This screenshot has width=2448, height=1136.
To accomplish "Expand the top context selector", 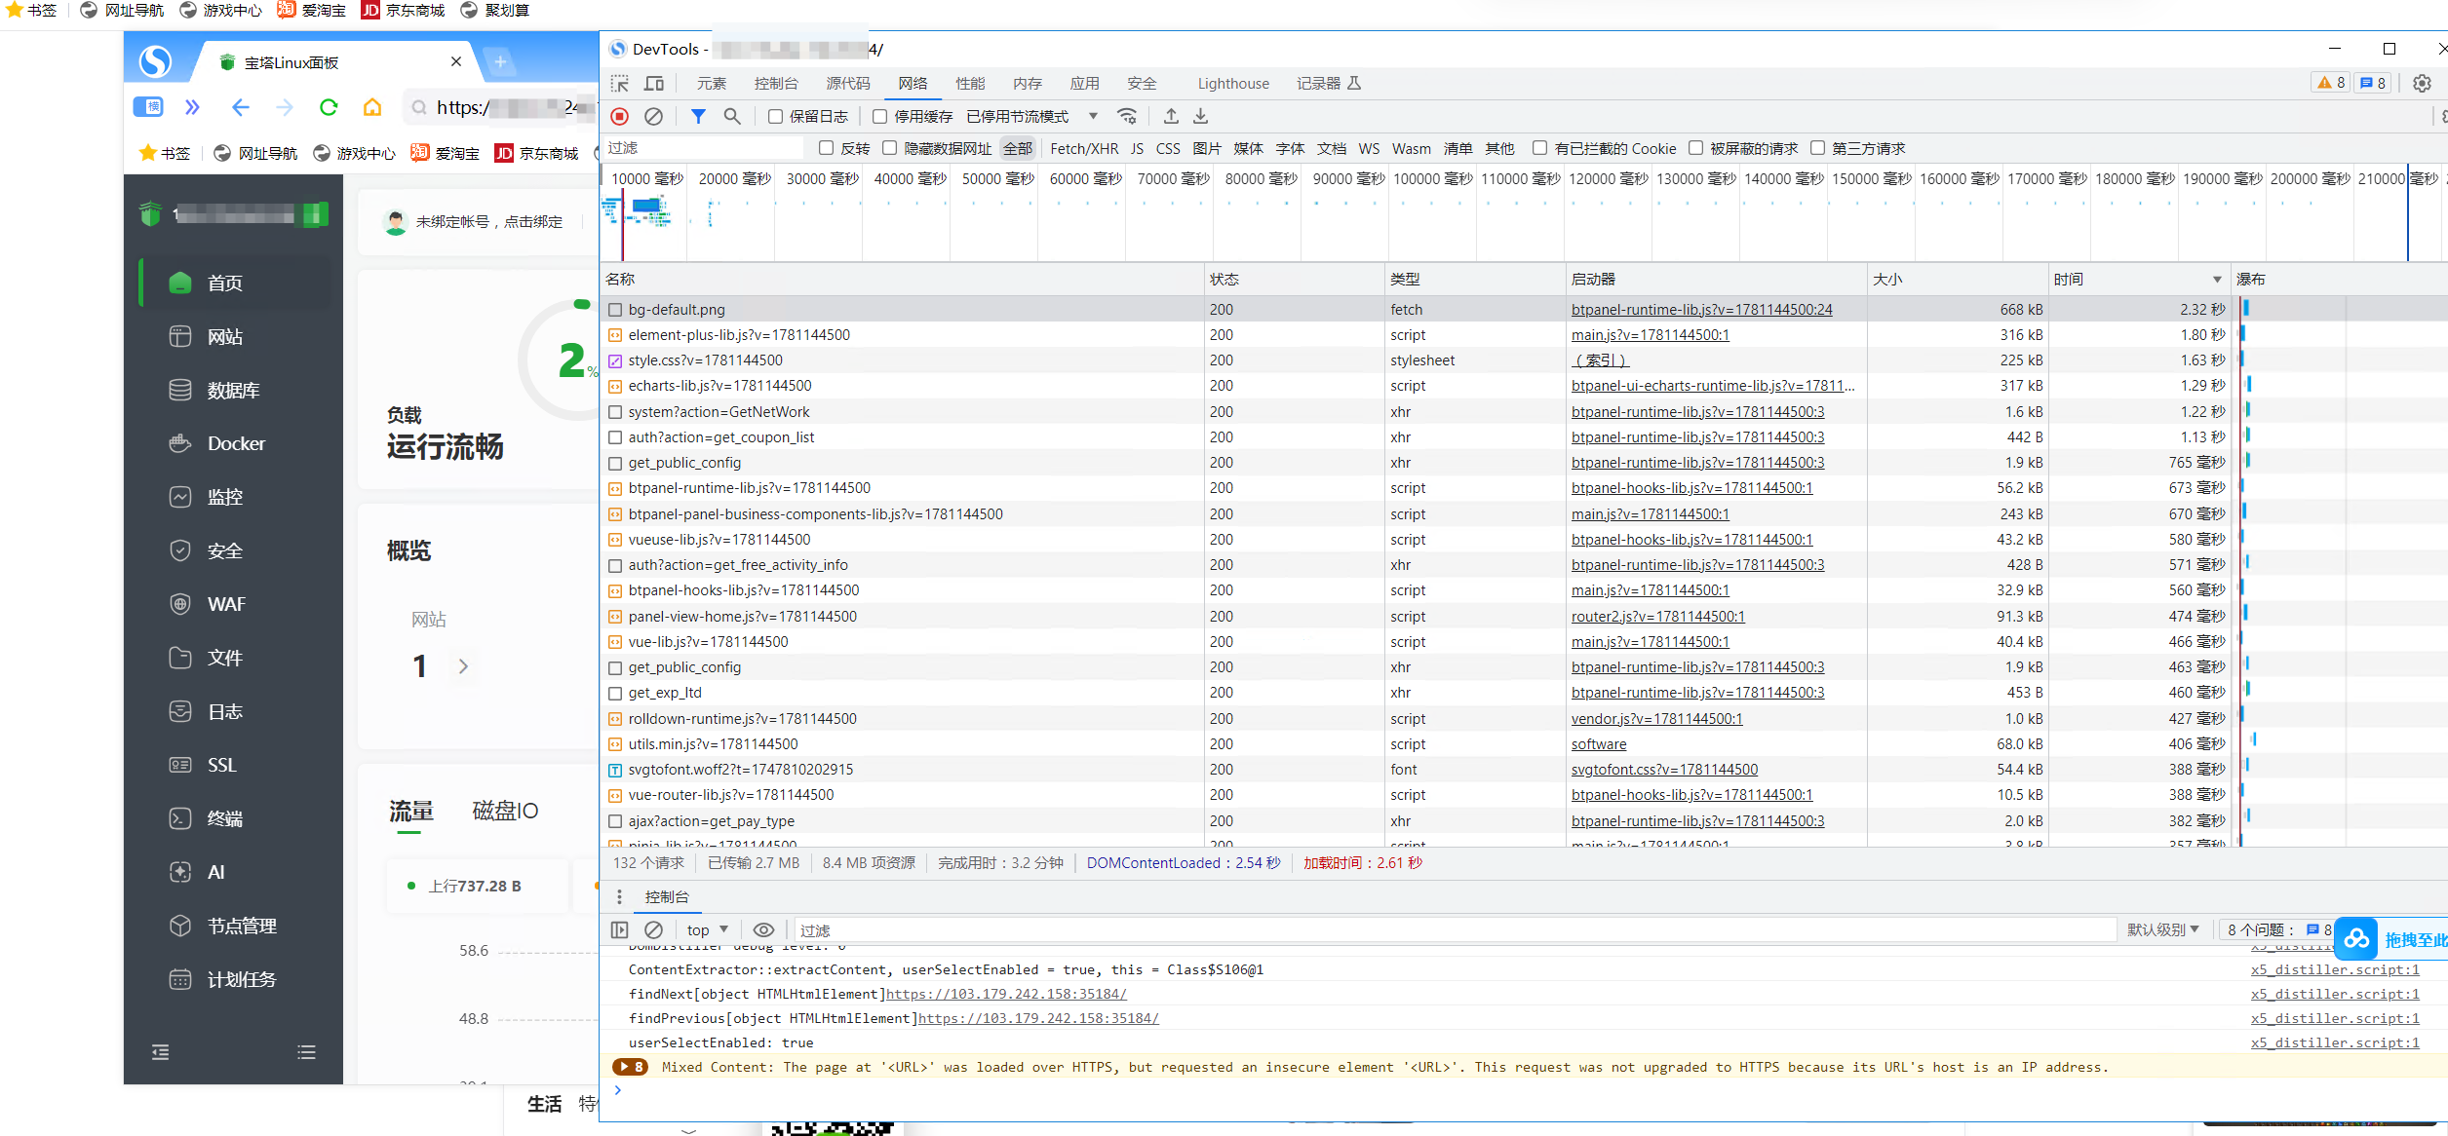I will [x=708, y=929].
